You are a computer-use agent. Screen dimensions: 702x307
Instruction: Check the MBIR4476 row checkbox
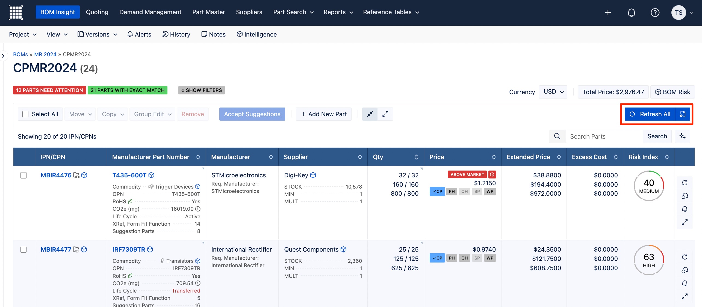(x=23, y=175)
